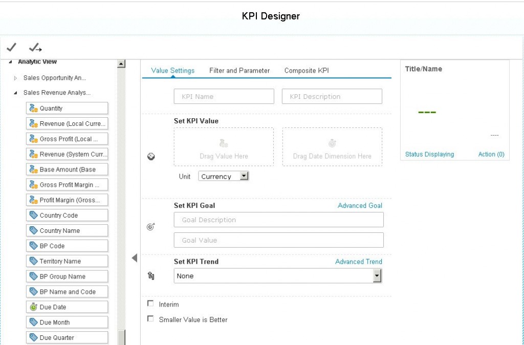Click the measure icon on Revenue (Local Currency)
Image resolution: width=524 pixels, height=345 pixels.
[33, 123]
